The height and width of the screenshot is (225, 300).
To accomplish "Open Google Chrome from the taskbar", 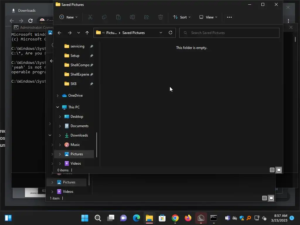I will point(175,218).
